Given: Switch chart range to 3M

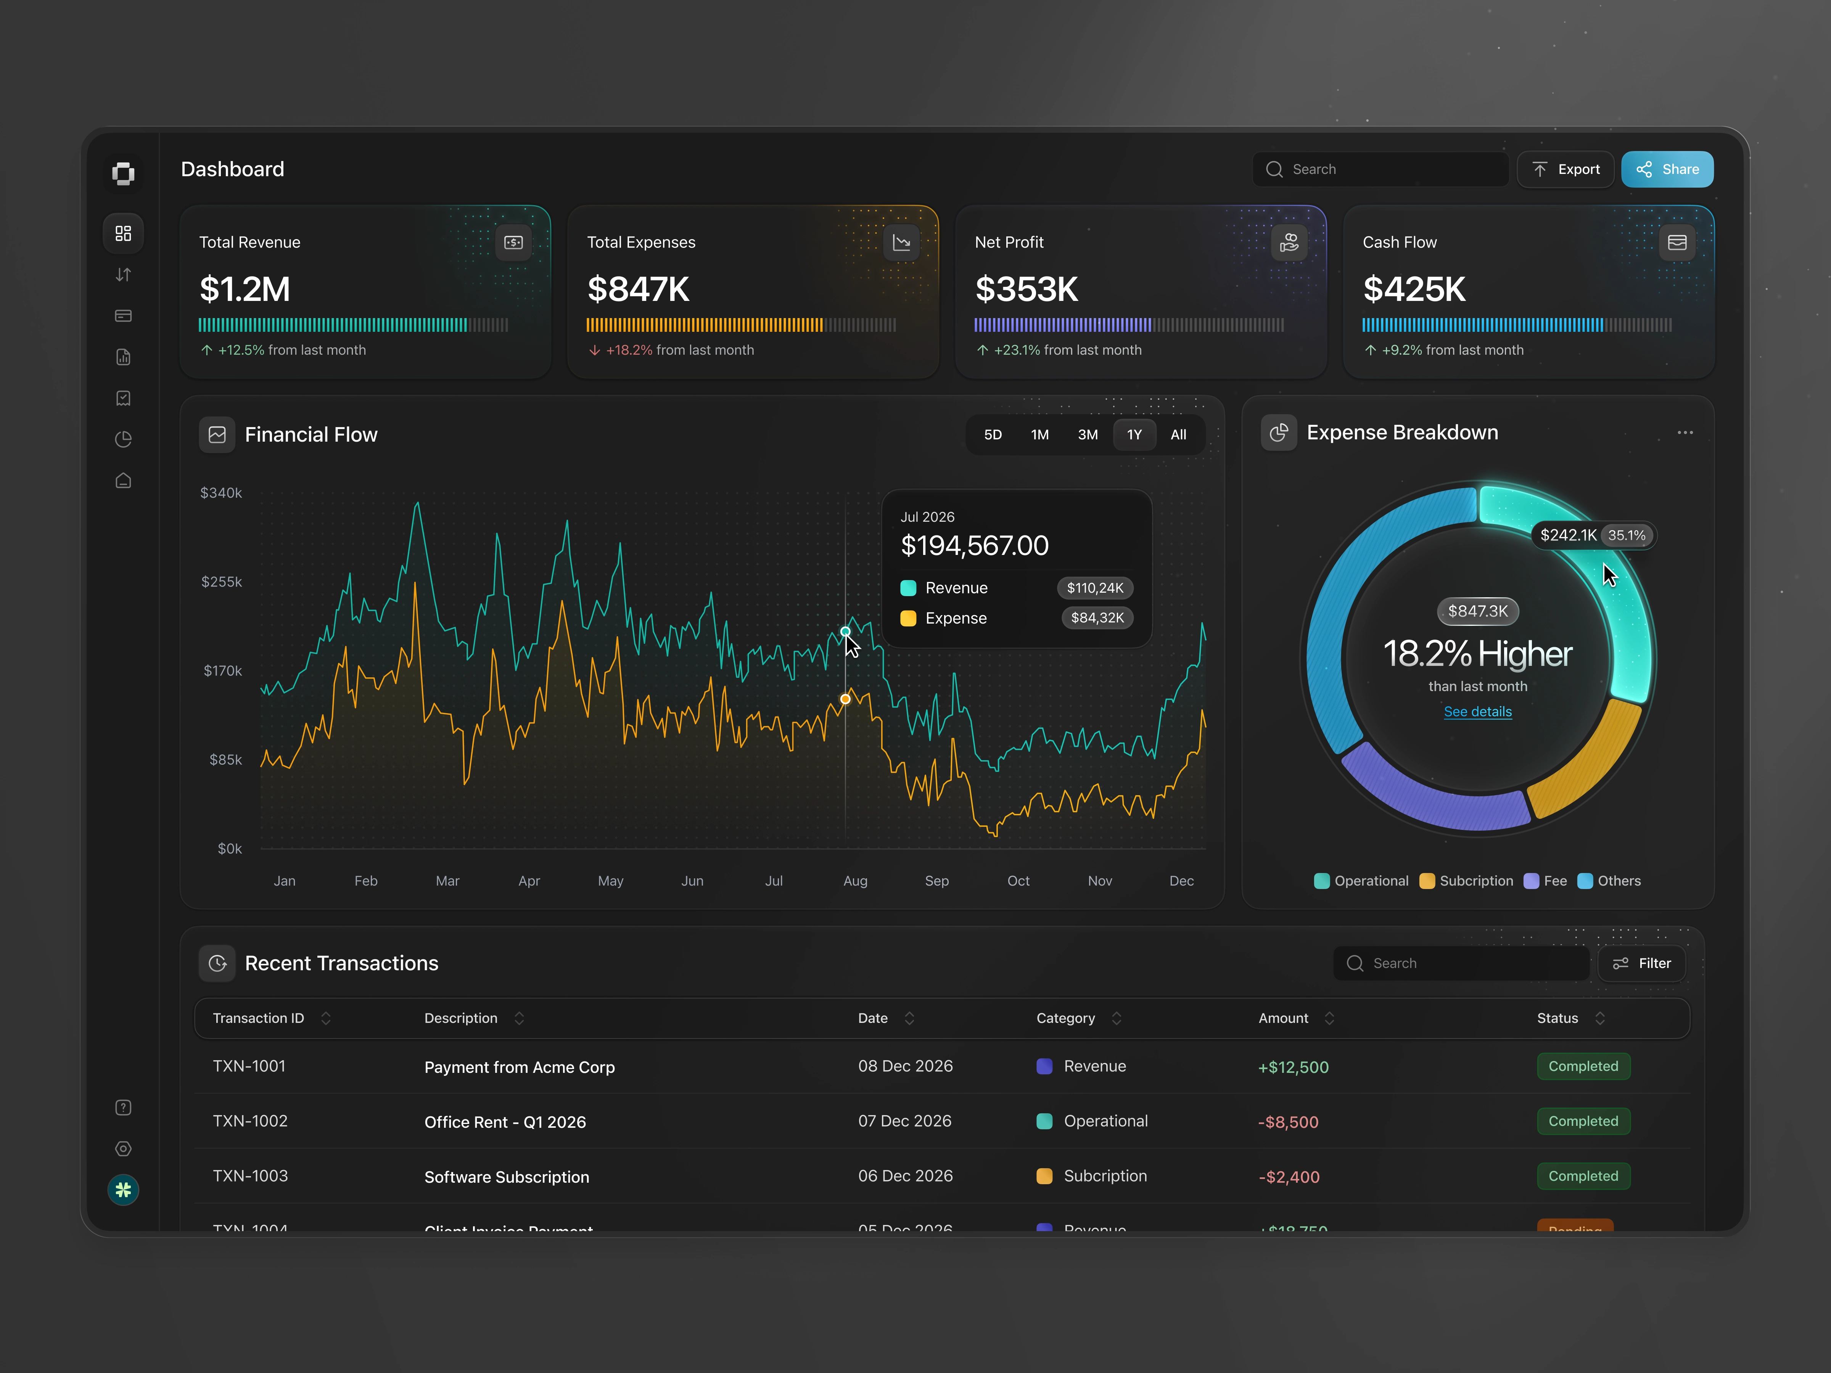Looking at the screenshot, I should point(1087,434).
